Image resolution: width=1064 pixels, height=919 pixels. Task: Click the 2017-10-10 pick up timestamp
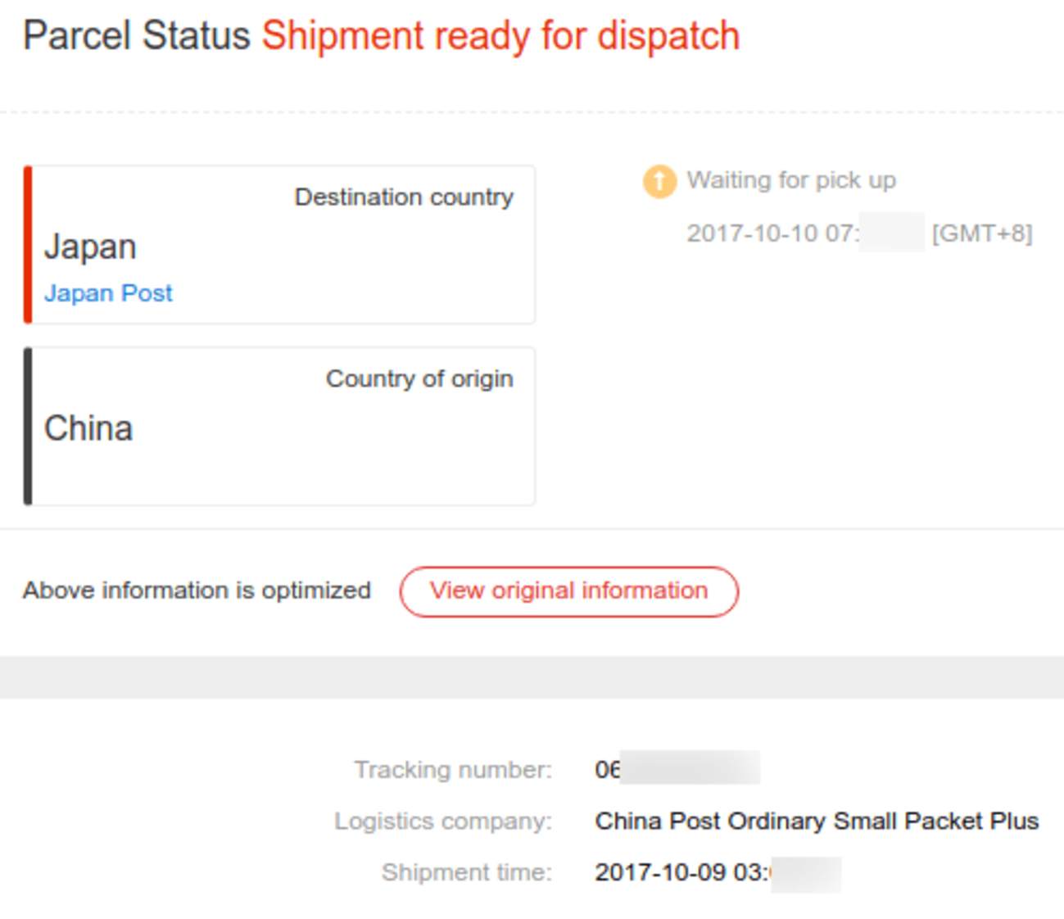772,233
